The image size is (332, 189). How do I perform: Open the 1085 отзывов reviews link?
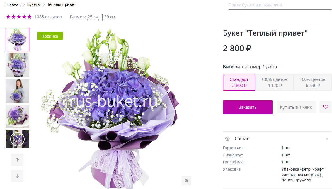click(48, 17)
